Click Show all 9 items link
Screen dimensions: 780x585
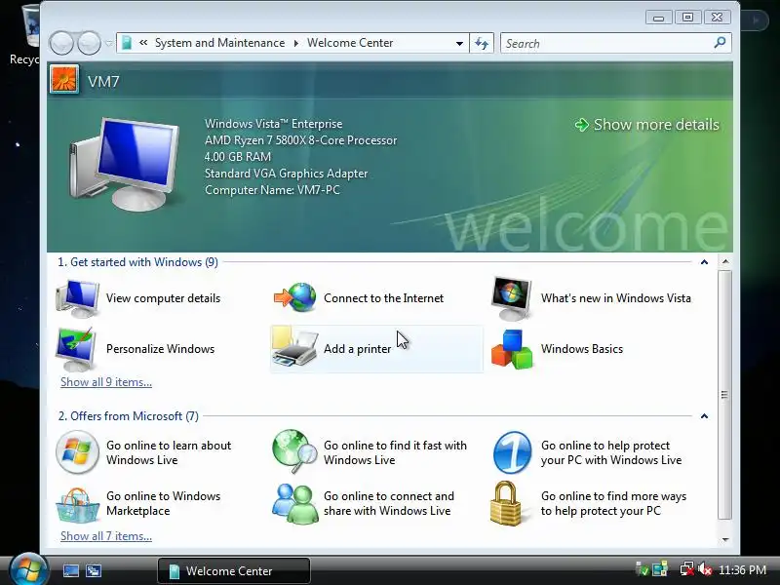[106, 382]
